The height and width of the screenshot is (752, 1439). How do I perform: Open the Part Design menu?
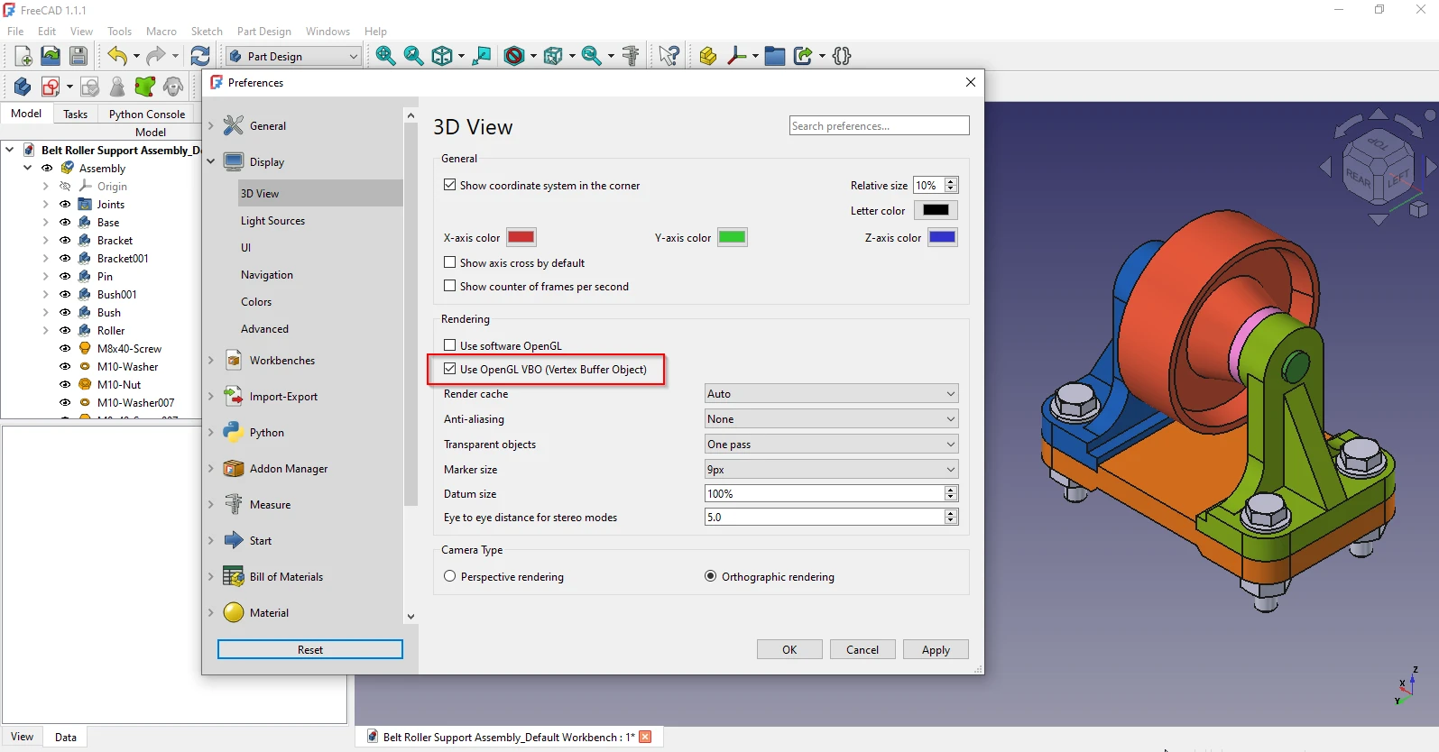coord(264,32)
